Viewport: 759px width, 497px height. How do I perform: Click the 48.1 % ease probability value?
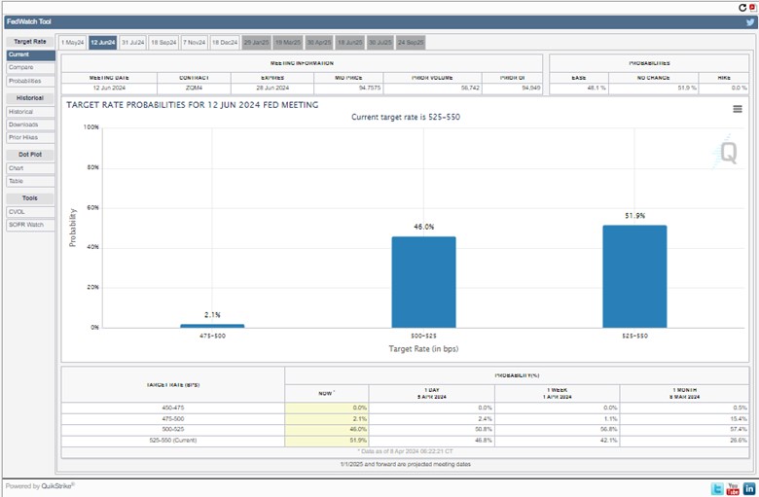pyautogui.click(x=596, y=89)
